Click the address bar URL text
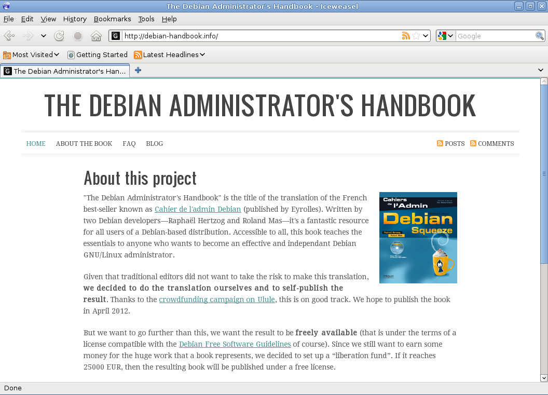The image size is (548, 395). click(171, 36)
